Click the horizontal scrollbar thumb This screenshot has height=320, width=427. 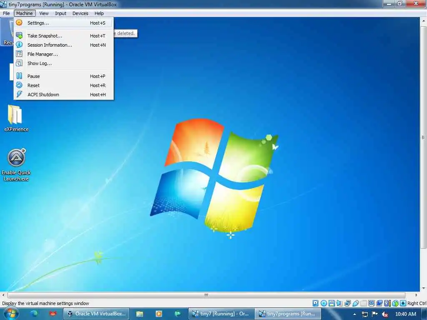[x=206, y=295]
